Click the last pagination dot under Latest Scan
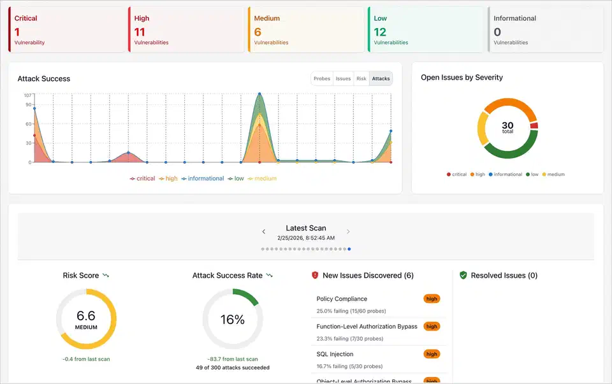This screenshot has width=612, height=384. tap(349, 249)
